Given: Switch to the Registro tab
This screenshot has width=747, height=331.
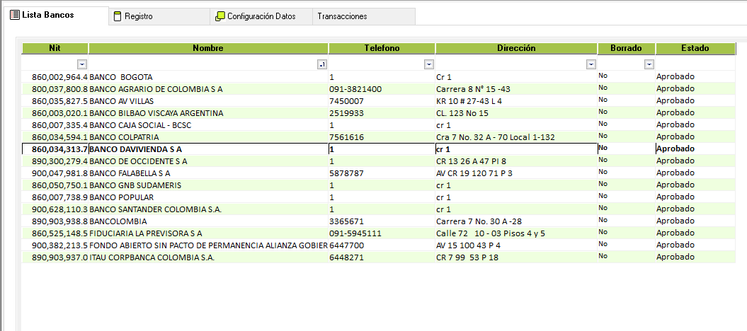Looking at the screenshot, I should click(138, 16).
